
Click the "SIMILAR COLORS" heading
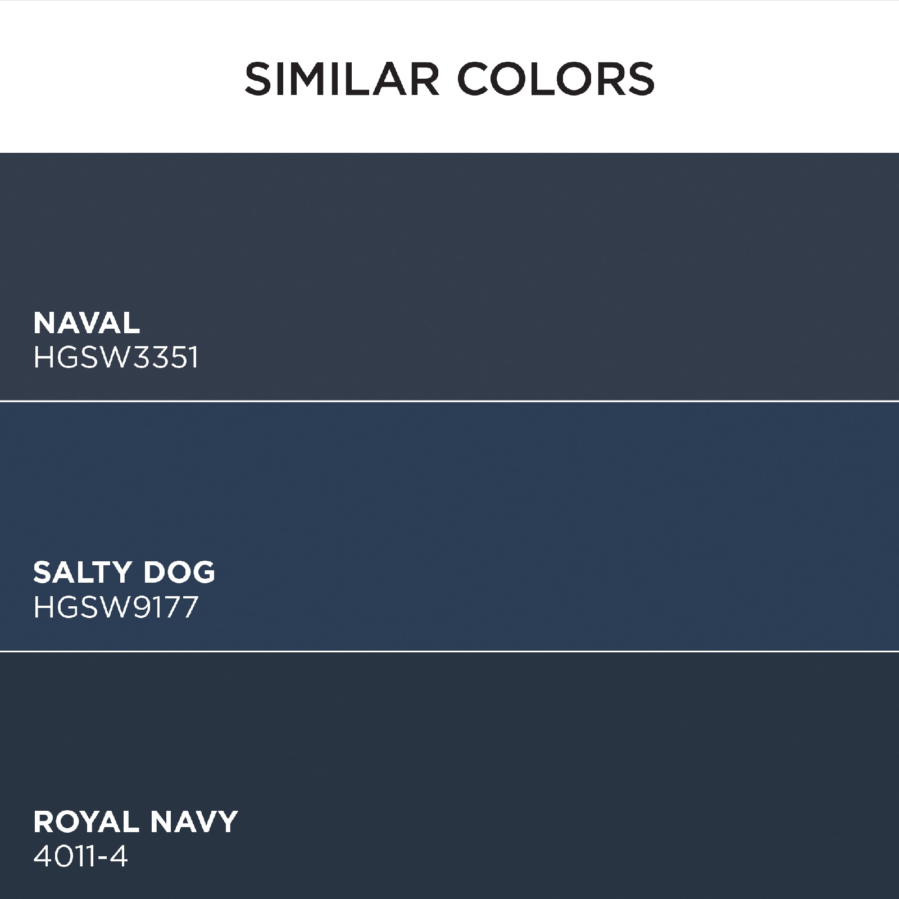coord(449,79)
